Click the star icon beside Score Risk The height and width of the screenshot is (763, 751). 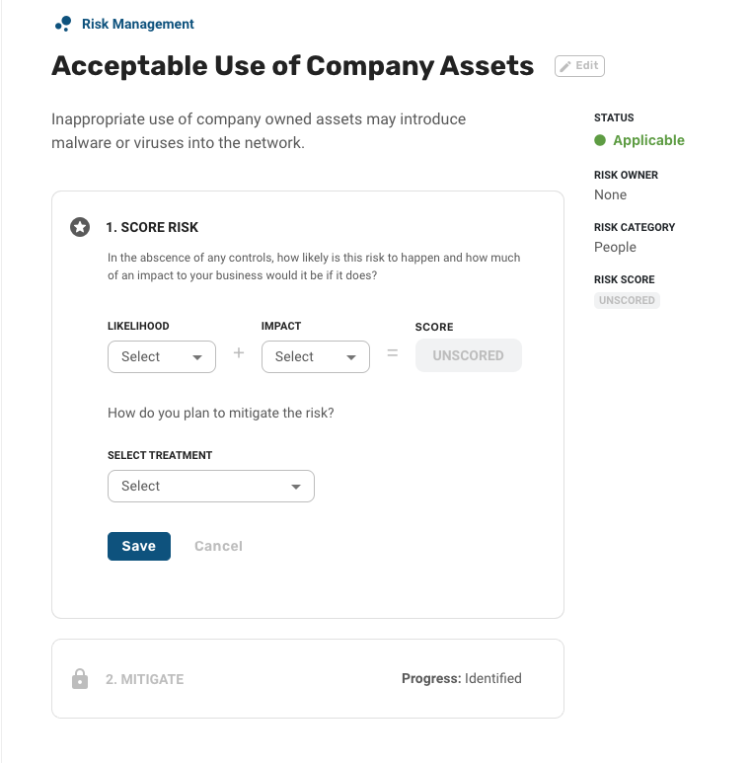coord(80,227)
